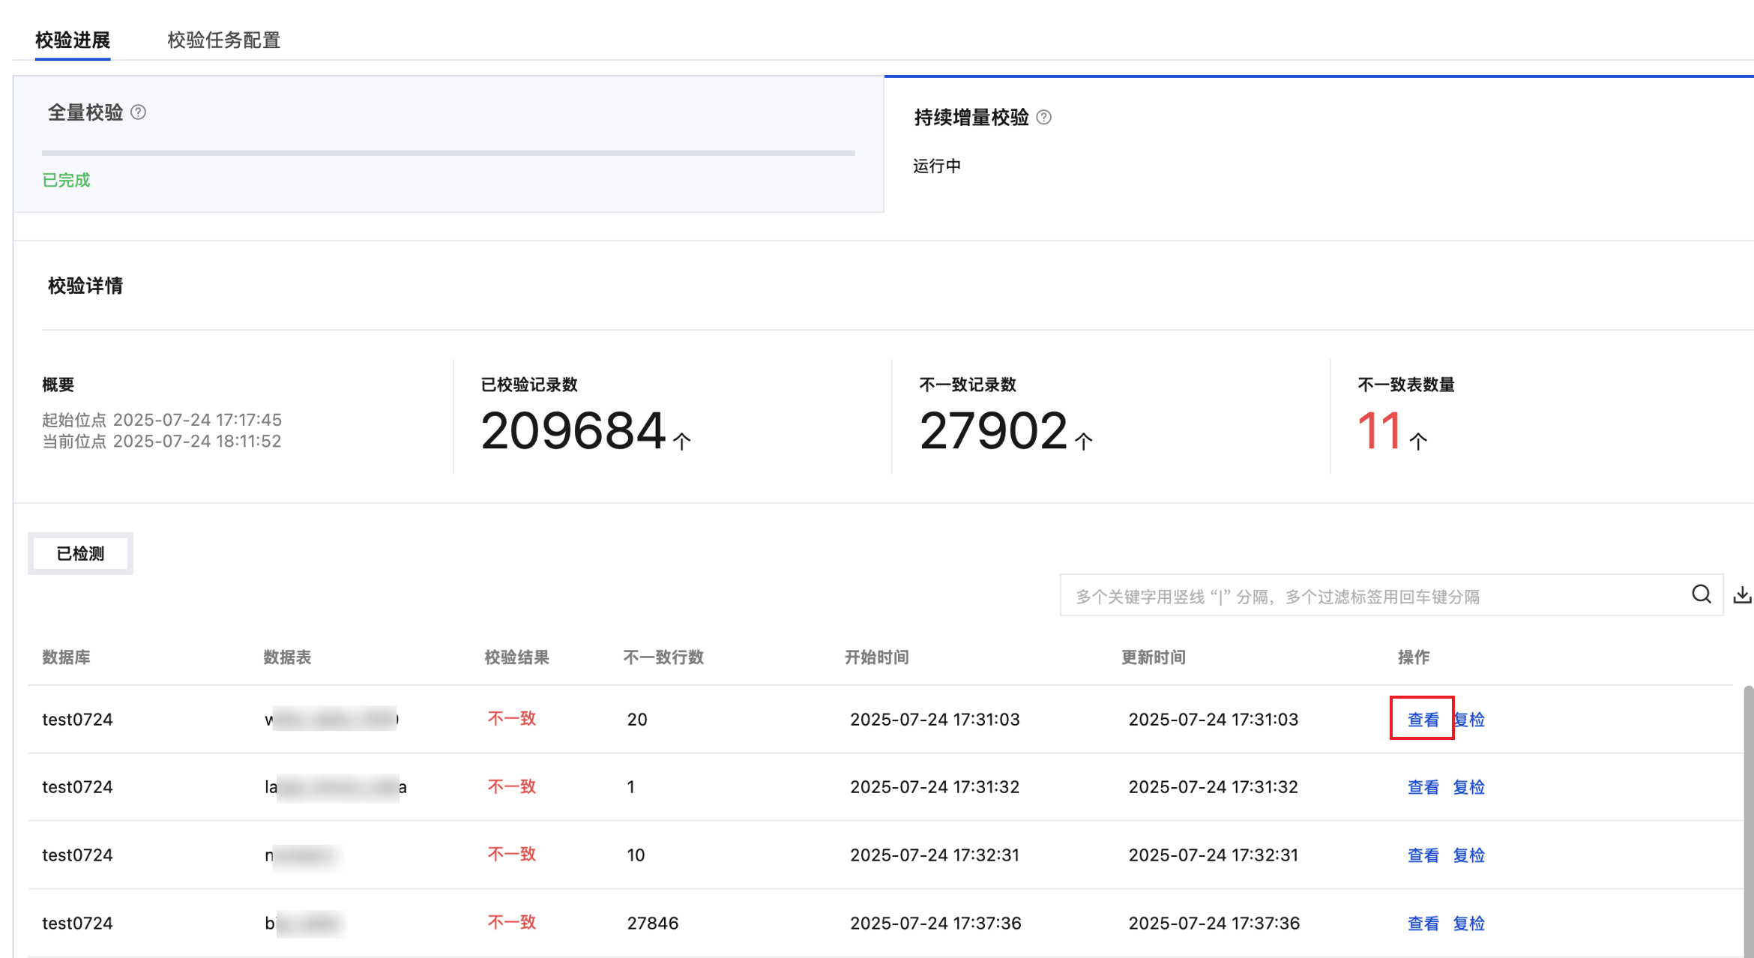This screenshot has width=1754, height=958.
Task: Click the download results icon
Action: 1742,595
